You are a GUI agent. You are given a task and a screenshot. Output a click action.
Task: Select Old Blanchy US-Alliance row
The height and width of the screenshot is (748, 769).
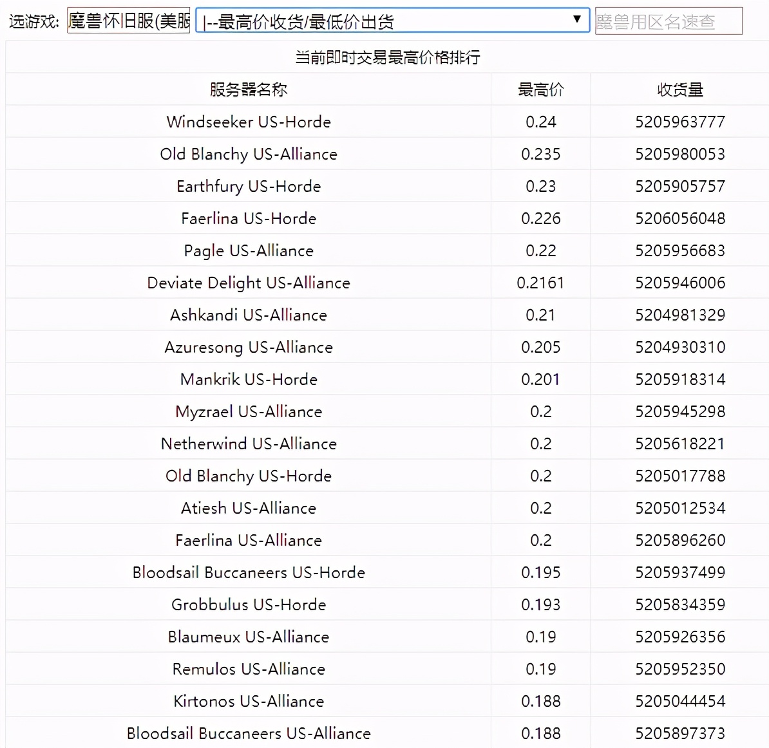(249, 154)
